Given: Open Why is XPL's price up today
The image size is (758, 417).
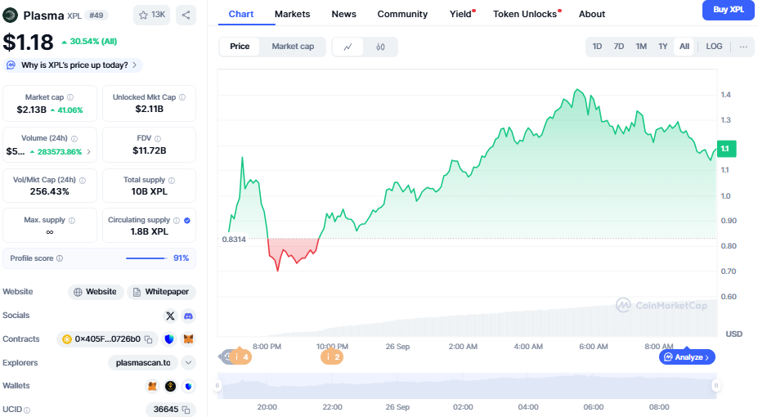Looking at the screenshot, I should 73,65.
